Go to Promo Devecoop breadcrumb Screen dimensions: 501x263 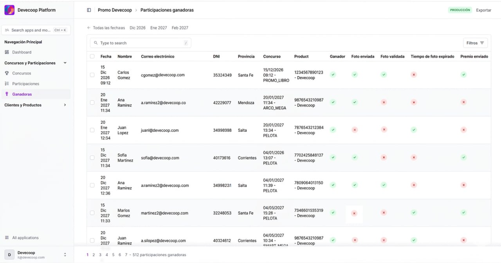click(115, 10)
